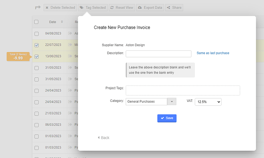
Task: Uncheck the 13/06/2023 row checkbox
Action: click(36, 56)
